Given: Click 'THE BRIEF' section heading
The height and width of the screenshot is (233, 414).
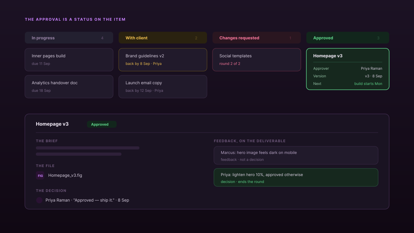Looking at the screenshot, I should 47,141.
